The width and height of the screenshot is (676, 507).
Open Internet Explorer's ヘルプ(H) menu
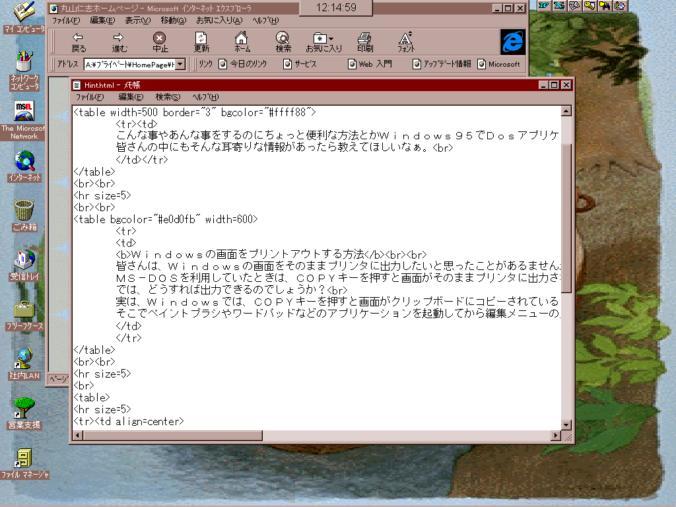265,20
